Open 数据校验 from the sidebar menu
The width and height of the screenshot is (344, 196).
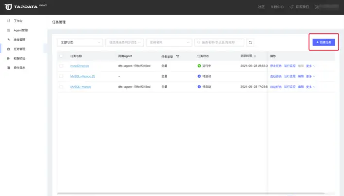[19, 58]
